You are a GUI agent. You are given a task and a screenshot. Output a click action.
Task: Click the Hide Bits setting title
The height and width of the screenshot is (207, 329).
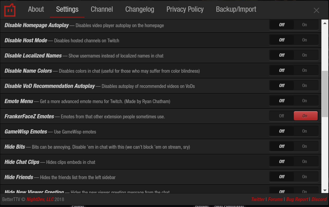[15, 147]
